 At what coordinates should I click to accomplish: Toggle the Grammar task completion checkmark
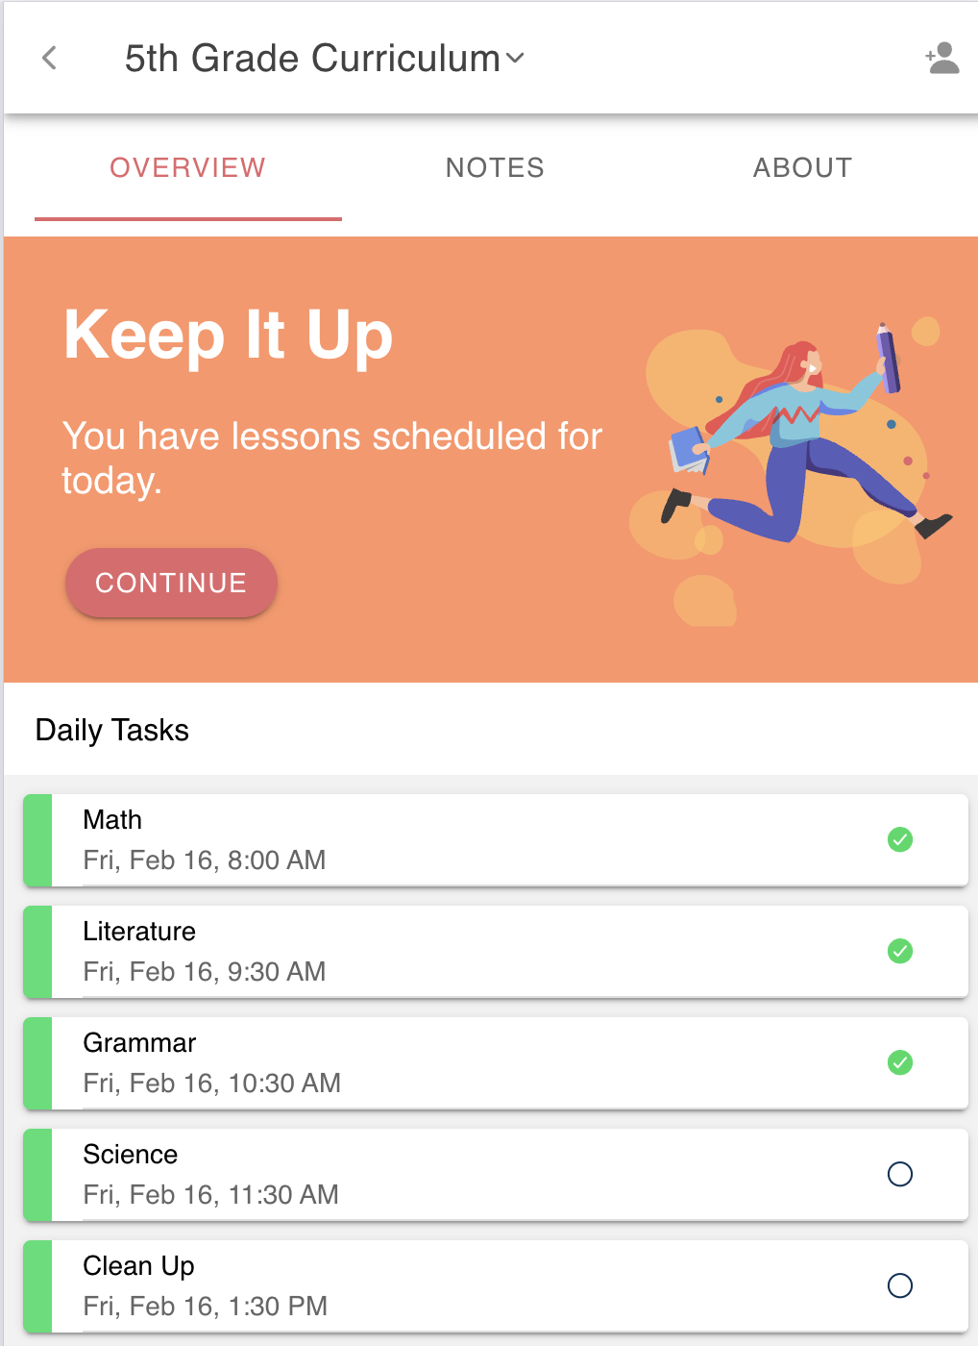point(900,1062)
